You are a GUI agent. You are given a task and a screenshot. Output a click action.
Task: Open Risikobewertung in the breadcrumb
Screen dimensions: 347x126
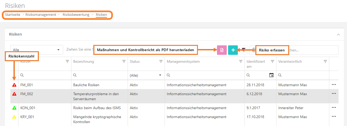pos(76,15)
